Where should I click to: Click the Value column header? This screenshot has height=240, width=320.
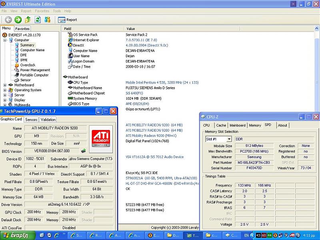(182, 28)
